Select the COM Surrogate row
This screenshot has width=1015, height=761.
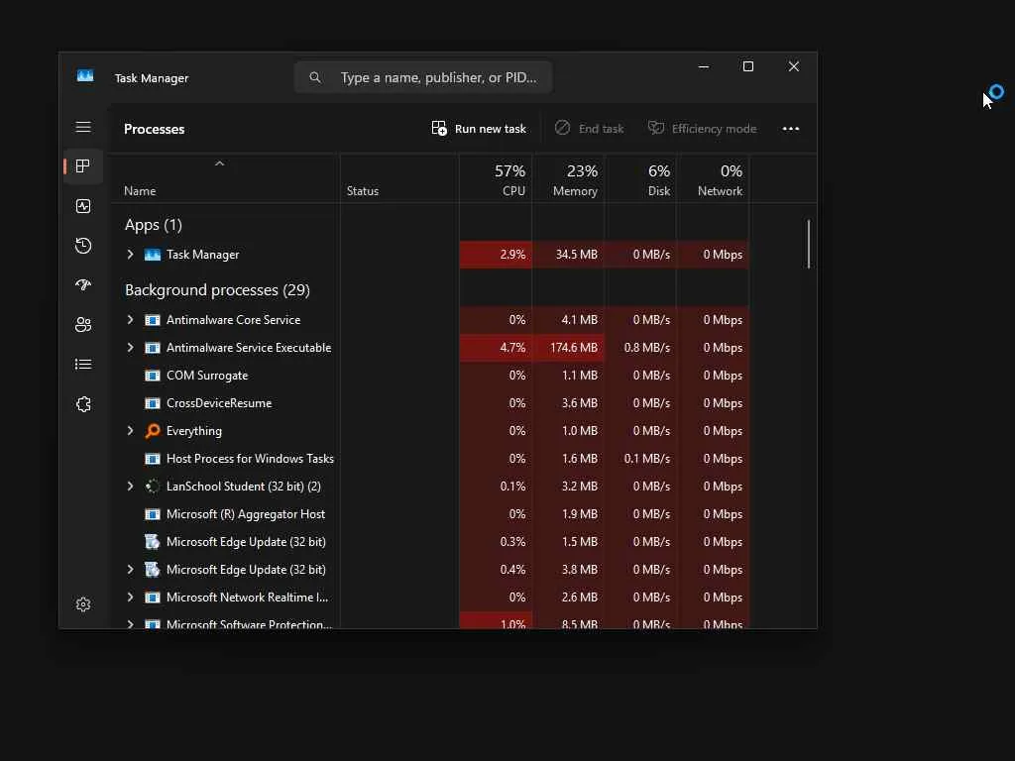430,376
